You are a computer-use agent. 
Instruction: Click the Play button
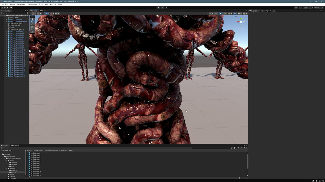pos(158,8)
